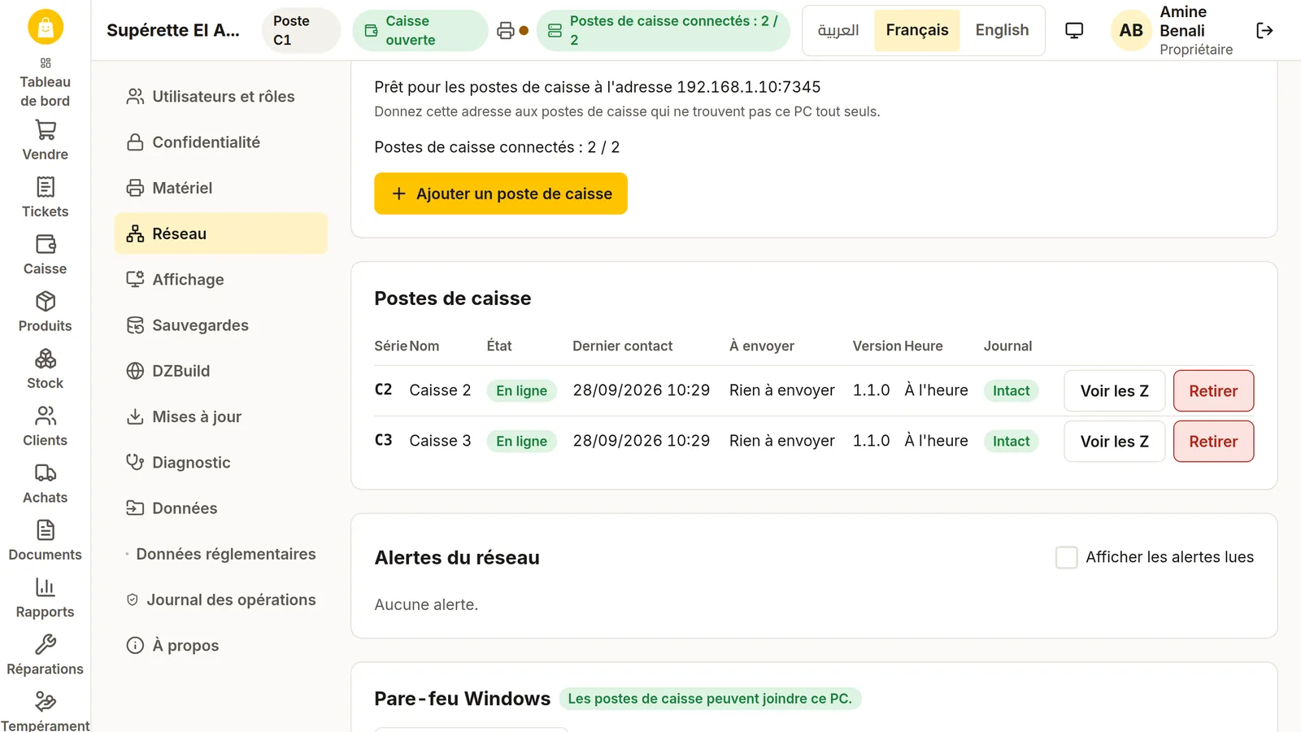The width and height of the screenshot is (1301, 732).
Task: Click Ajouter un poste de caisse
Action: click(501, 194)
